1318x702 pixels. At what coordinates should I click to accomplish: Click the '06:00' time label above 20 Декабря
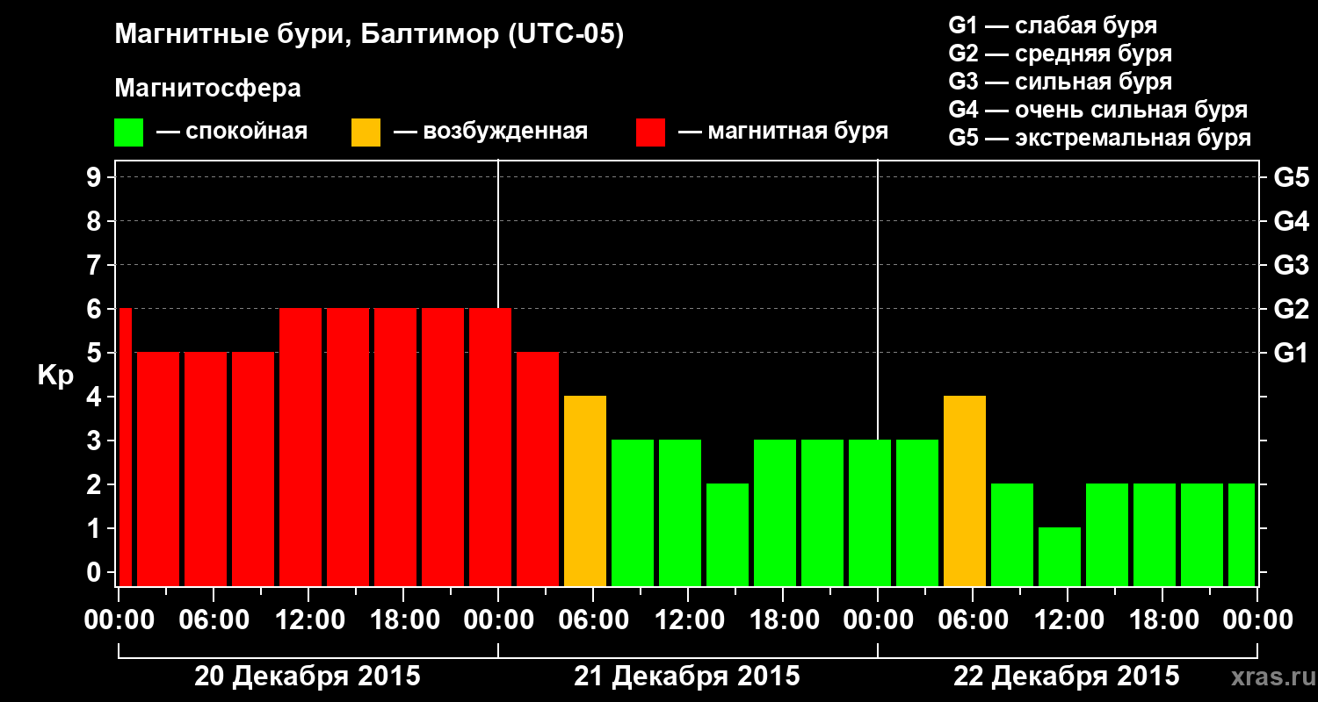pos(213,620)
